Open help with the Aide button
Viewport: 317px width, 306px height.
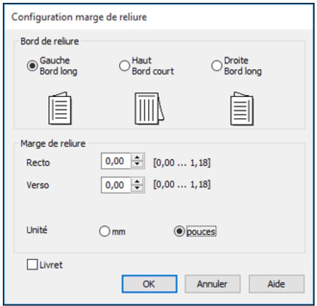pos(277,284)
